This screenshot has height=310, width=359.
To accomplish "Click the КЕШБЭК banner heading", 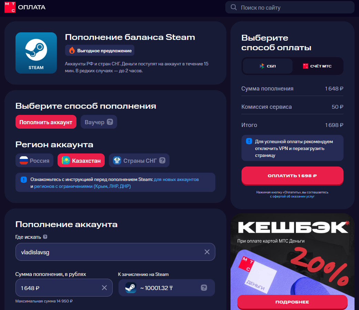I will [x=293, y=227].
